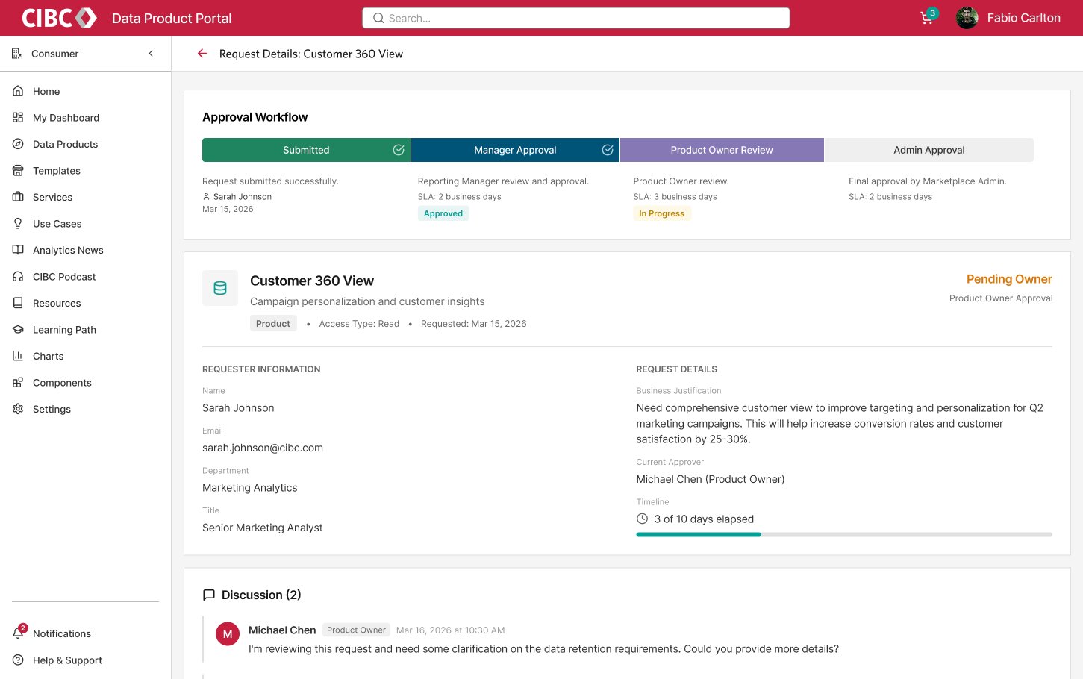Click inside the Search field

[575, 18]
